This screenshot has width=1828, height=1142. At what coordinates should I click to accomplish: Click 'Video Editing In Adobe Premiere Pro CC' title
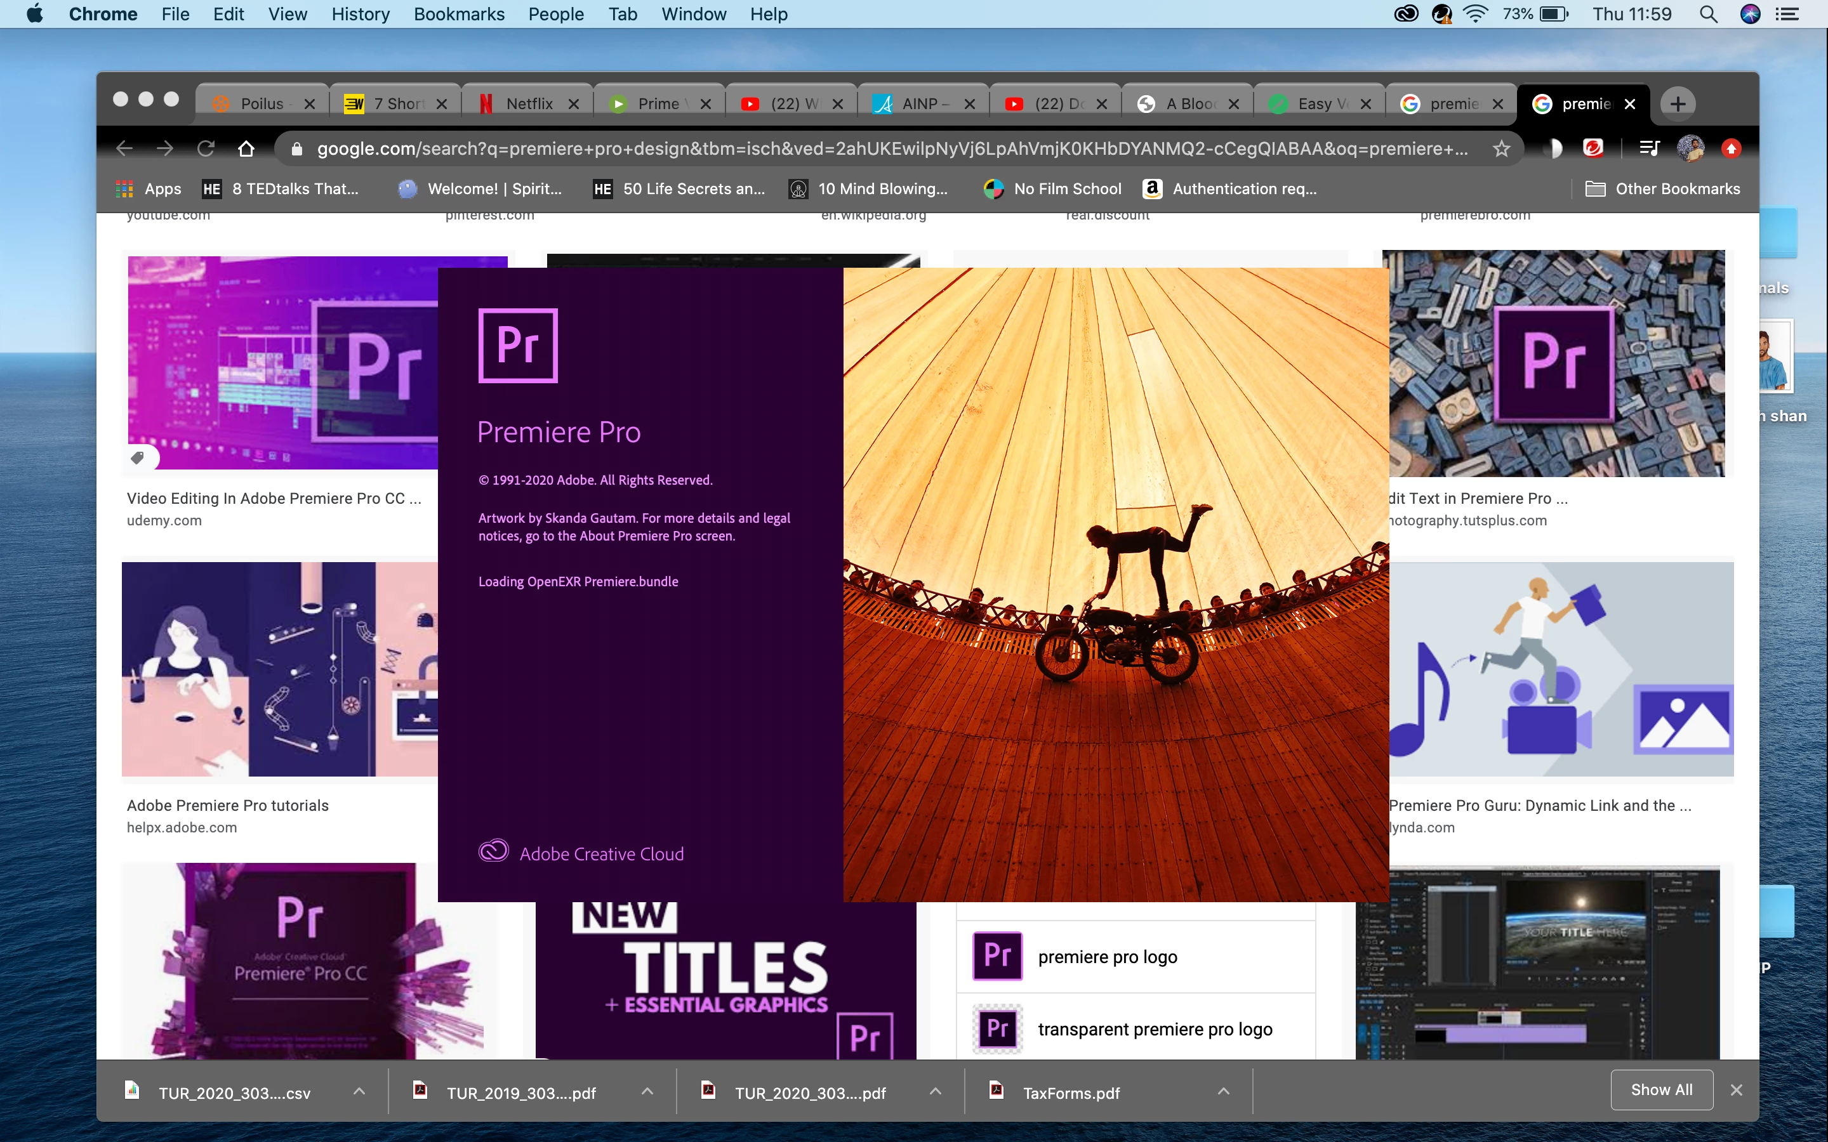274,499
